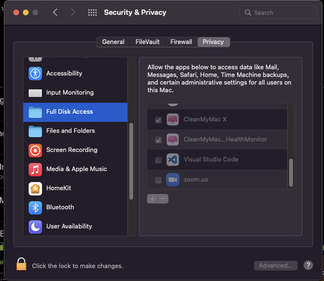Click the lock icon to make changes

pos(21,264)
